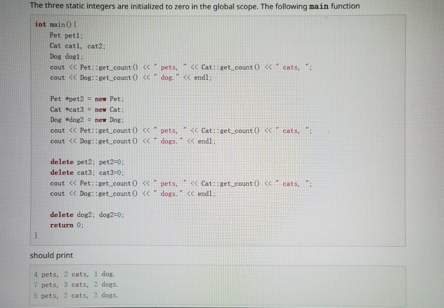The width and height of the screenshot is (444, 308).
Task: Click output line '4 pets, 2 cats, 1 dog.'
Action: tap(74, 274)
